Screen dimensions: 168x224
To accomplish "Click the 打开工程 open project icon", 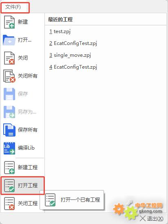I will (9, 186).
